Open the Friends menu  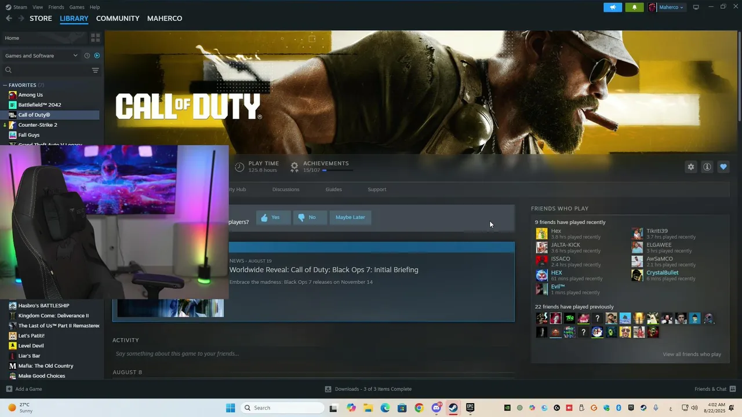[56, 7]
